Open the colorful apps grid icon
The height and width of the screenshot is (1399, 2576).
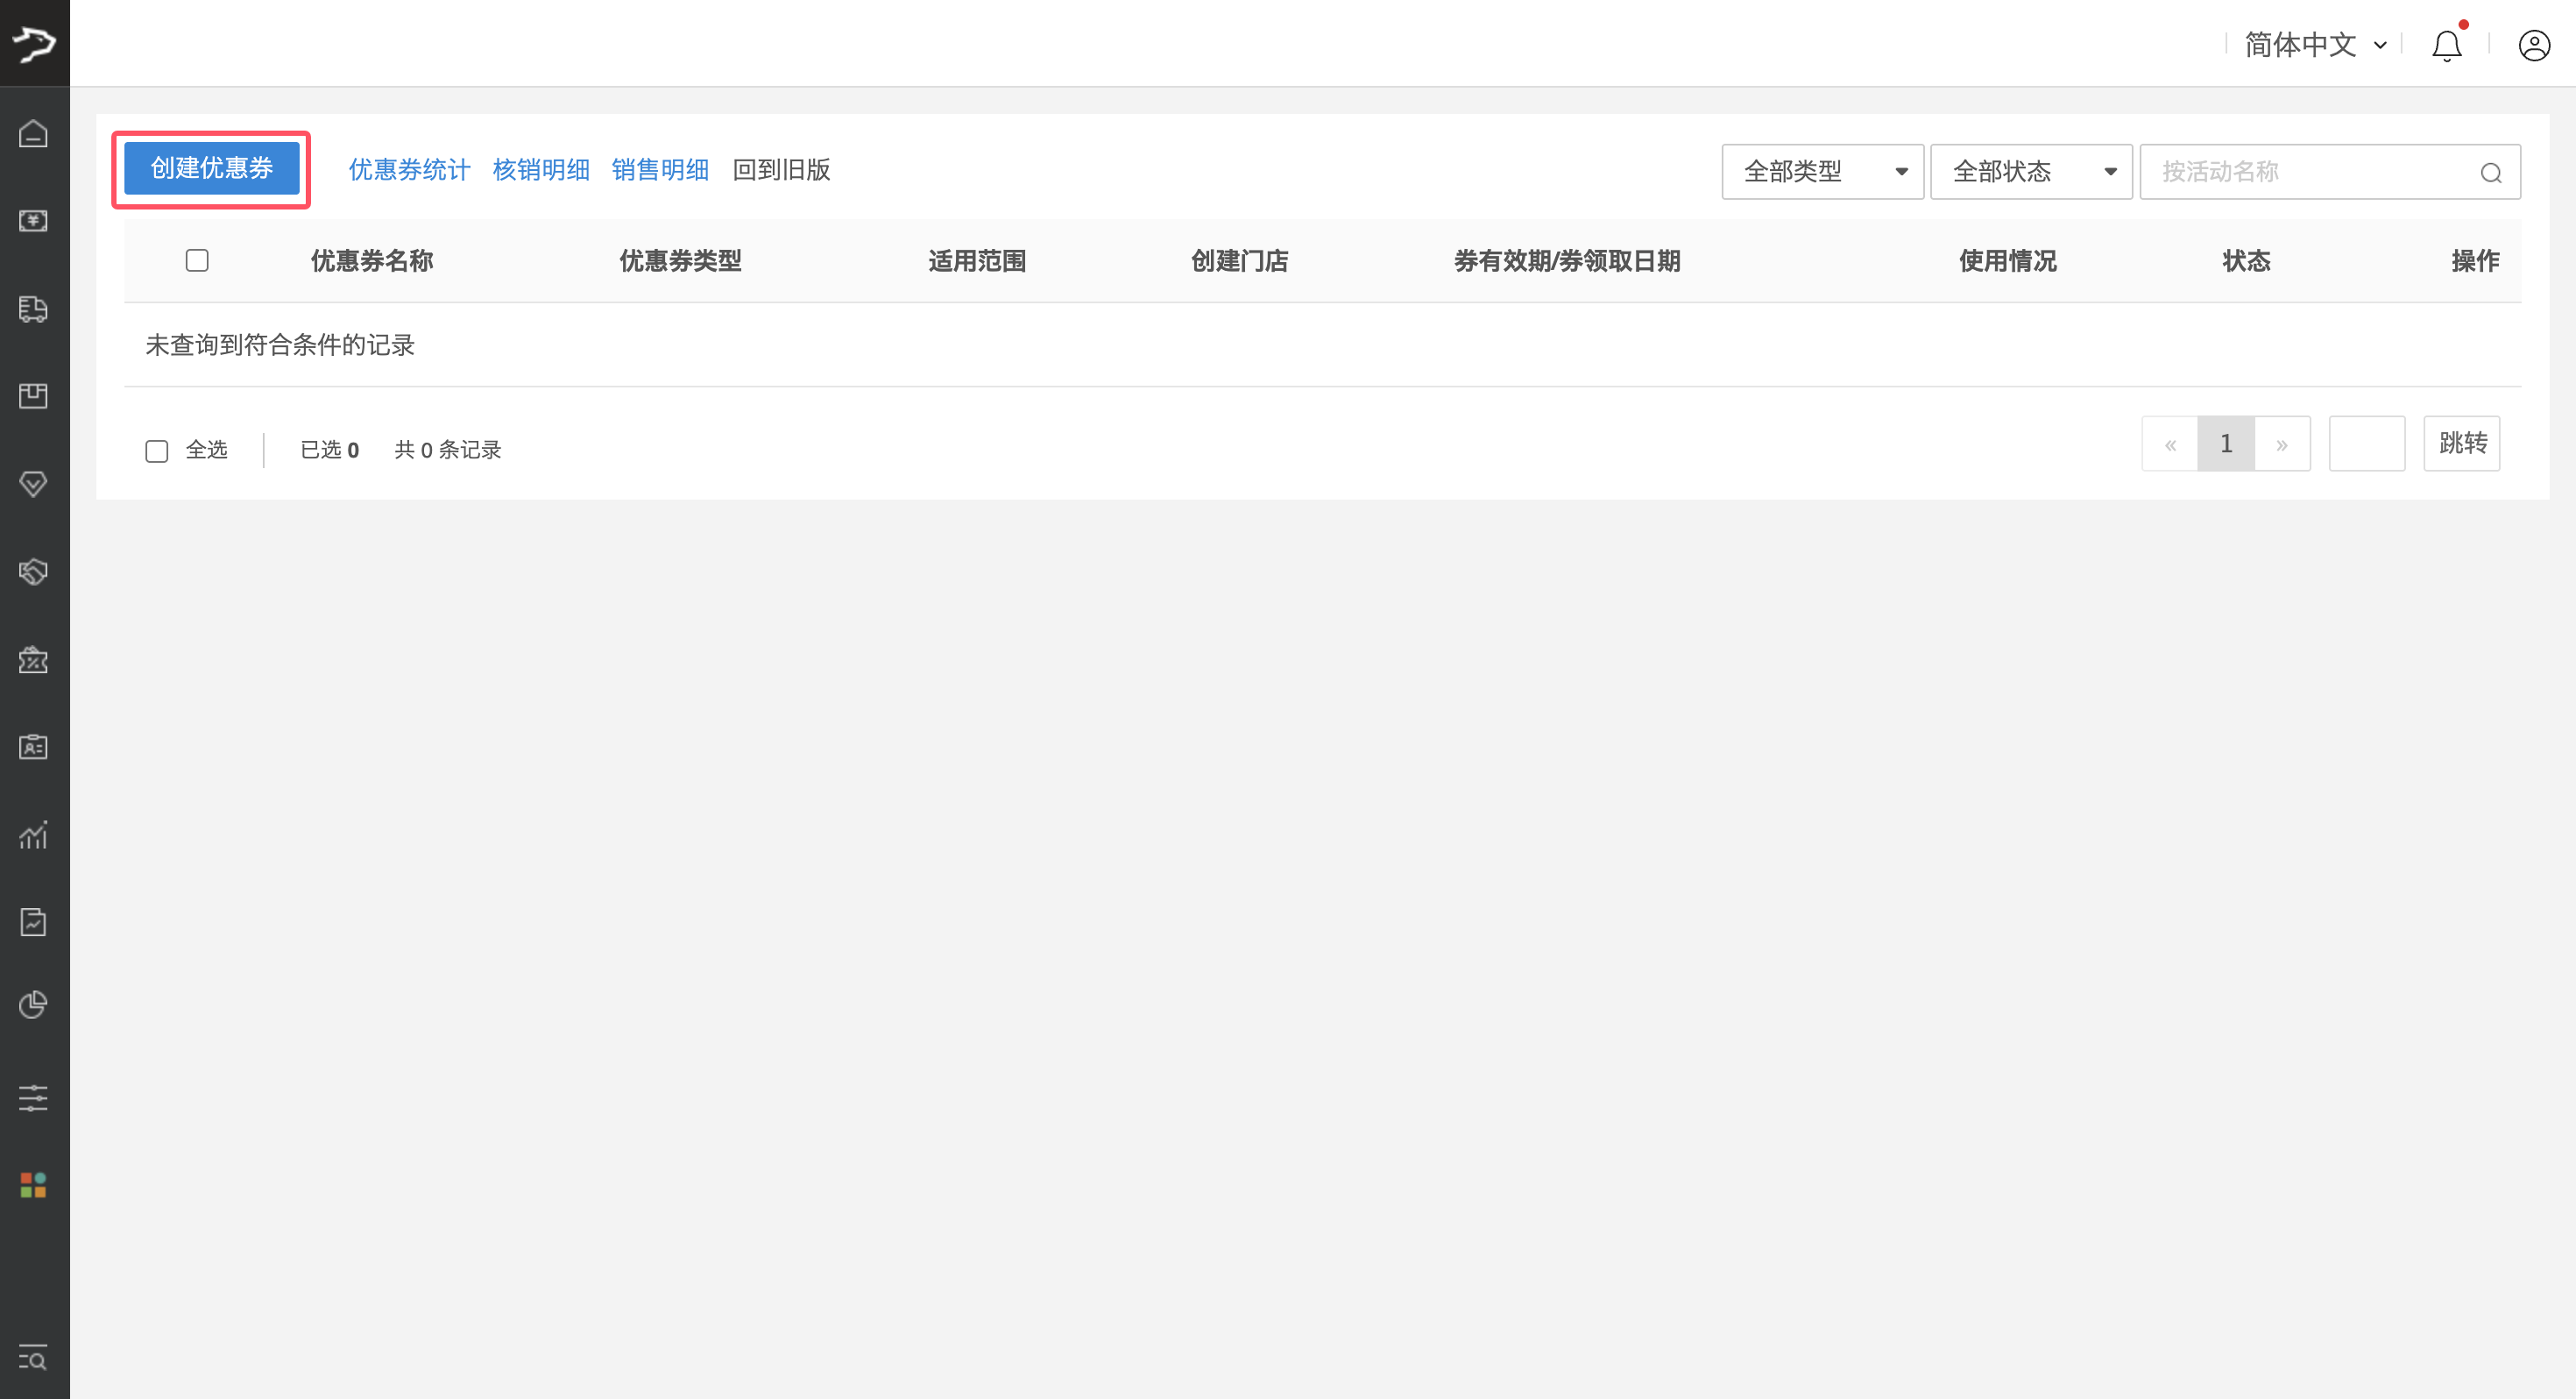(x=33, y=1186)
